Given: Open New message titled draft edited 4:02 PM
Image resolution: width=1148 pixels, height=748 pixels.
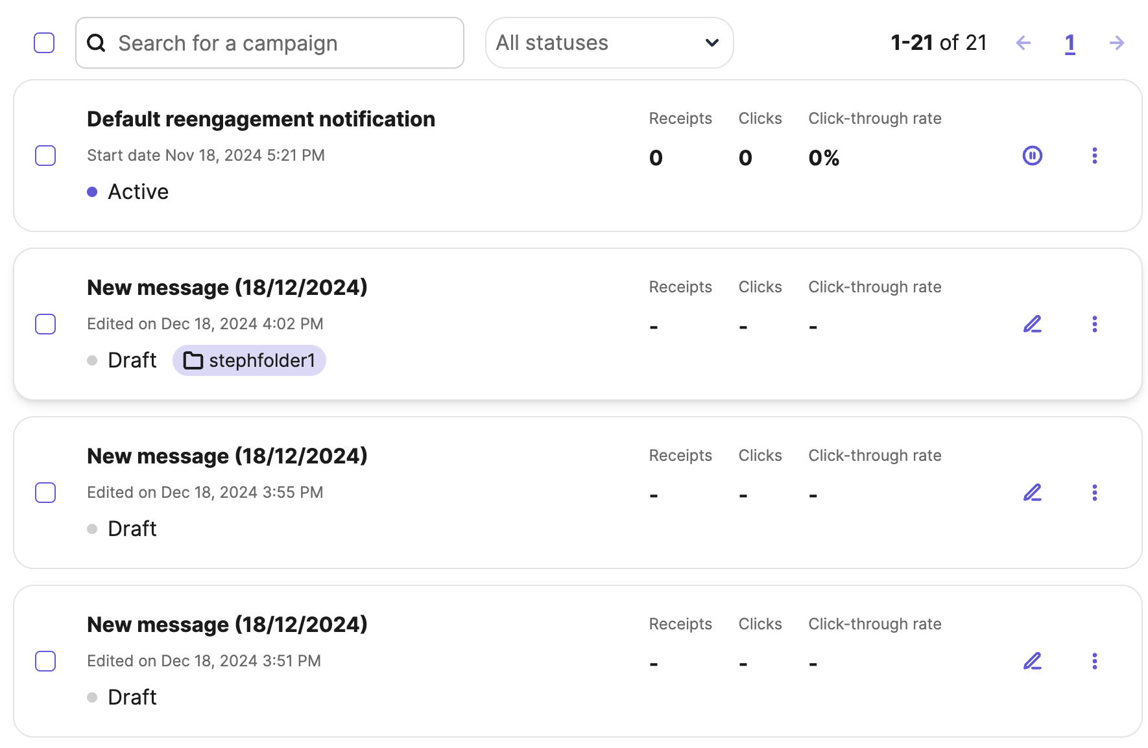Looking at the screenshot, I should coord(227,288).
